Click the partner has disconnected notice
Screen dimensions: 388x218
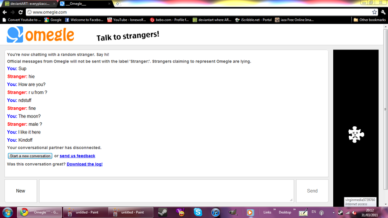point(54,147)
